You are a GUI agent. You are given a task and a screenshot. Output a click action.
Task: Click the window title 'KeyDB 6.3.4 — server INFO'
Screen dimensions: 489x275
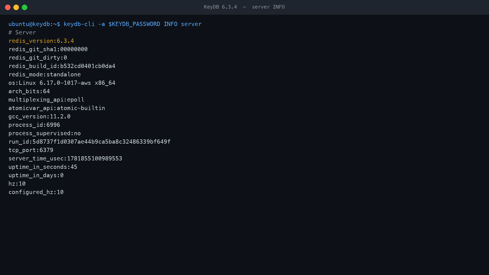click(244, 7)
